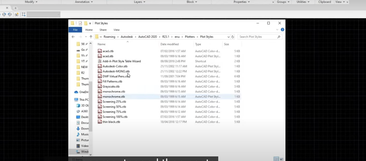
Task: Close the current AutoCAD drawing tab
Action: 7,8
